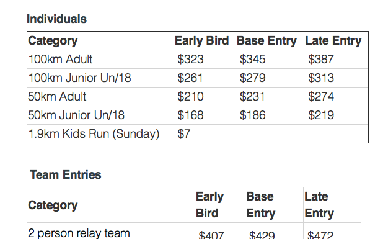Click the $323 Early Bird price

[190, 60]
